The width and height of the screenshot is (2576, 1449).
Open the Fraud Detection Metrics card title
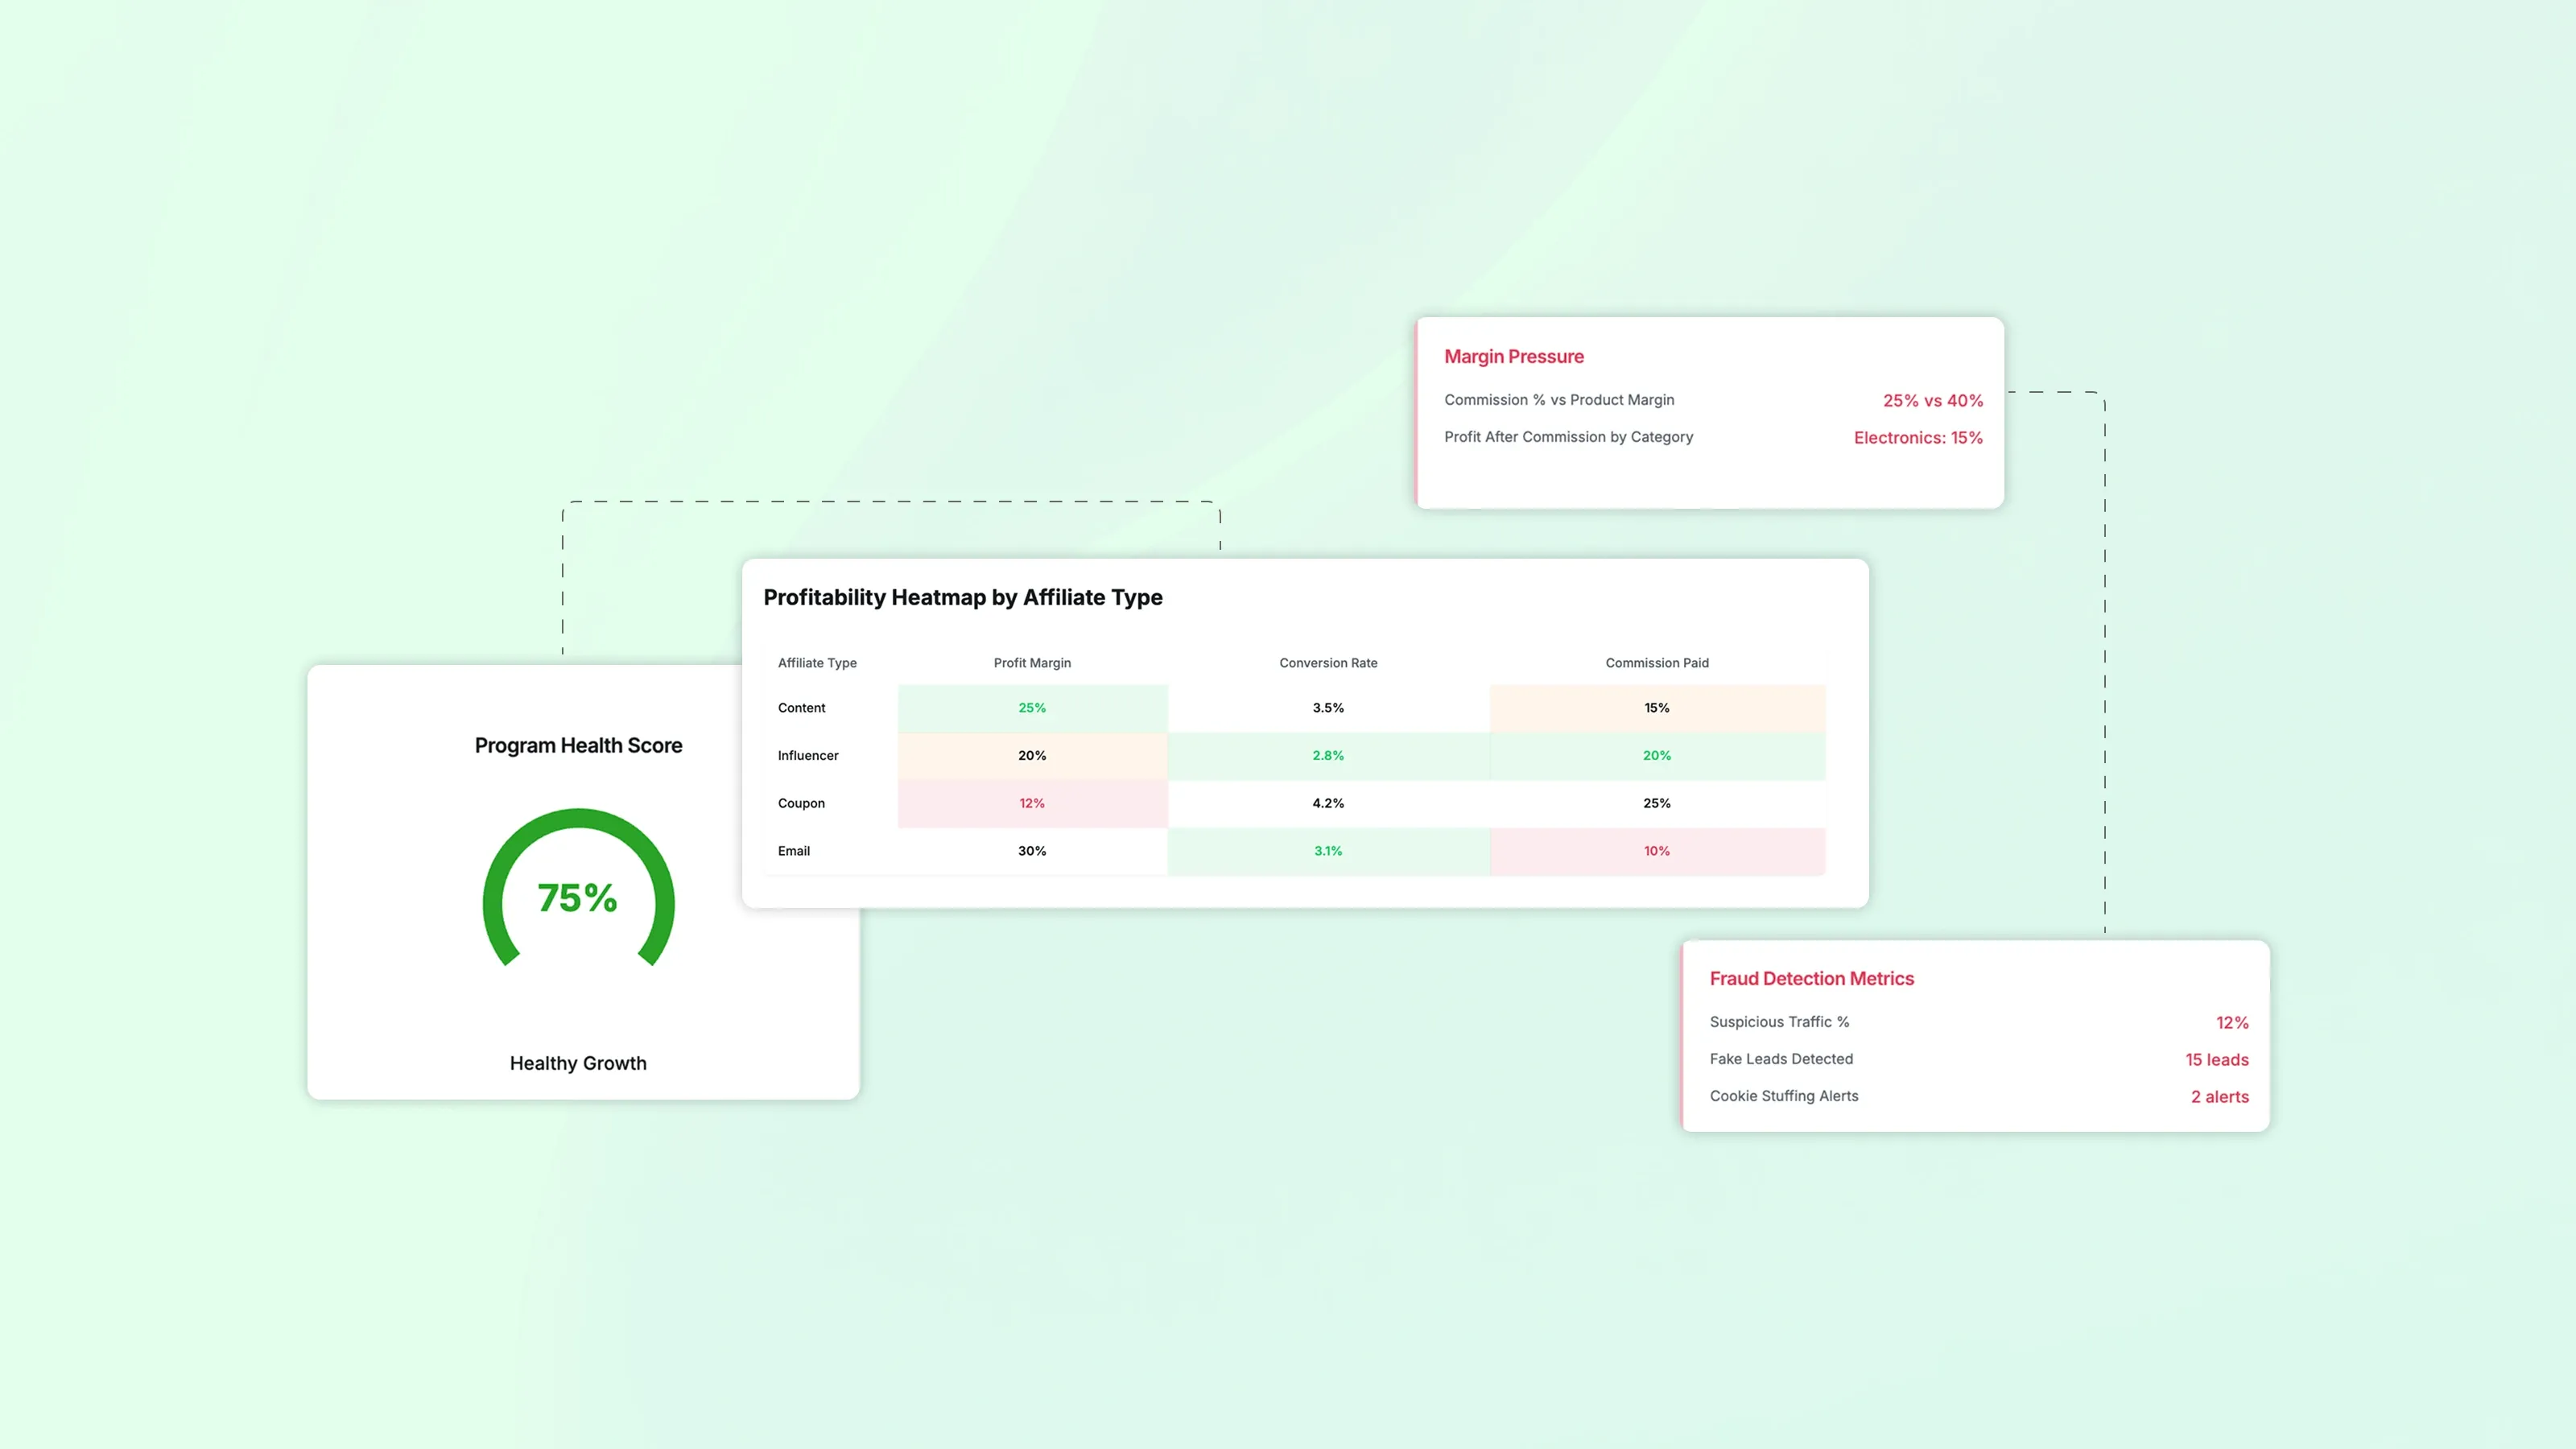tap(1811, 979)
